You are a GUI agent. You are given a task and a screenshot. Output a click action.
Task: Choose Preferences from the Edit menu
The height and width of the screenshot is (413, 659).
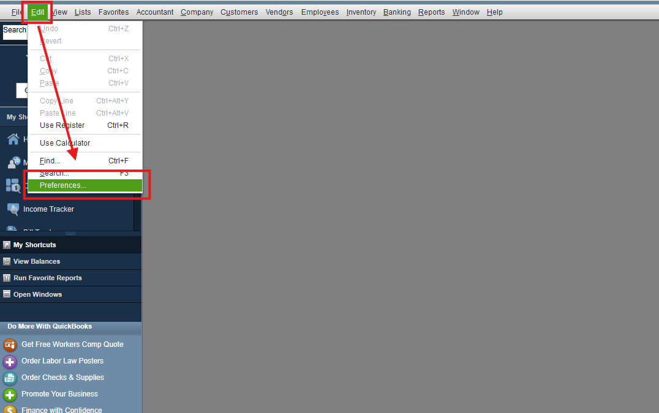click(85, 185)
